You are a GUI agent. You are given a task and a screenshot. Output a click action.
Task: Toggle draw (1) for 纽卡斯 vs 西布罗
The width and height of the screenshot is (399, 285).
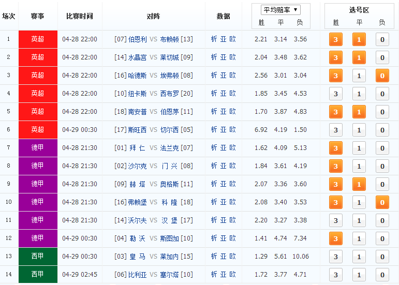pos(359,94)
